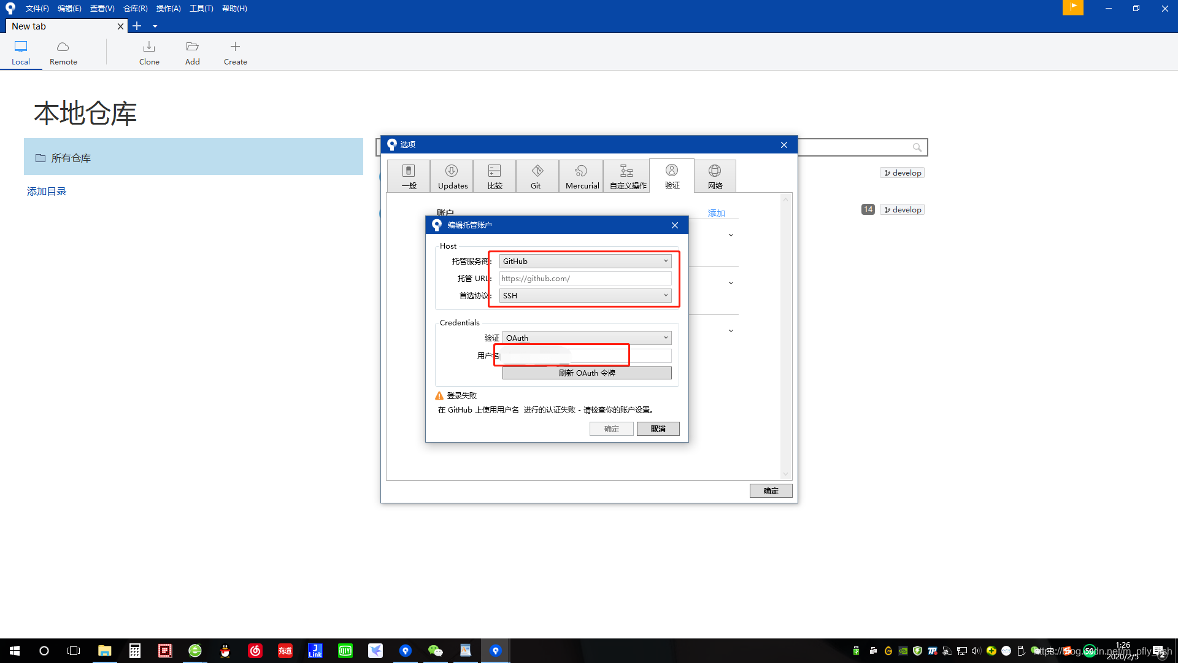Click 刷新 OAuth 令牌 refresh button

[x=587, y=373]
